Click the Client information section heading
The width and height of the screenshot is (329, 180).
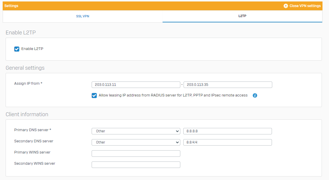(27, 114)
